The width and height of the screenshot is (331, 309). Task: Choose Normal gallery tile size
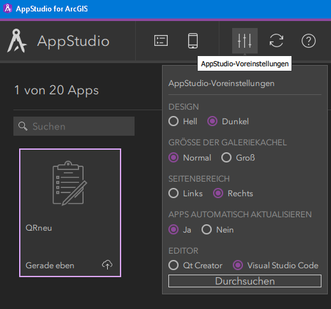pos(173,157)
